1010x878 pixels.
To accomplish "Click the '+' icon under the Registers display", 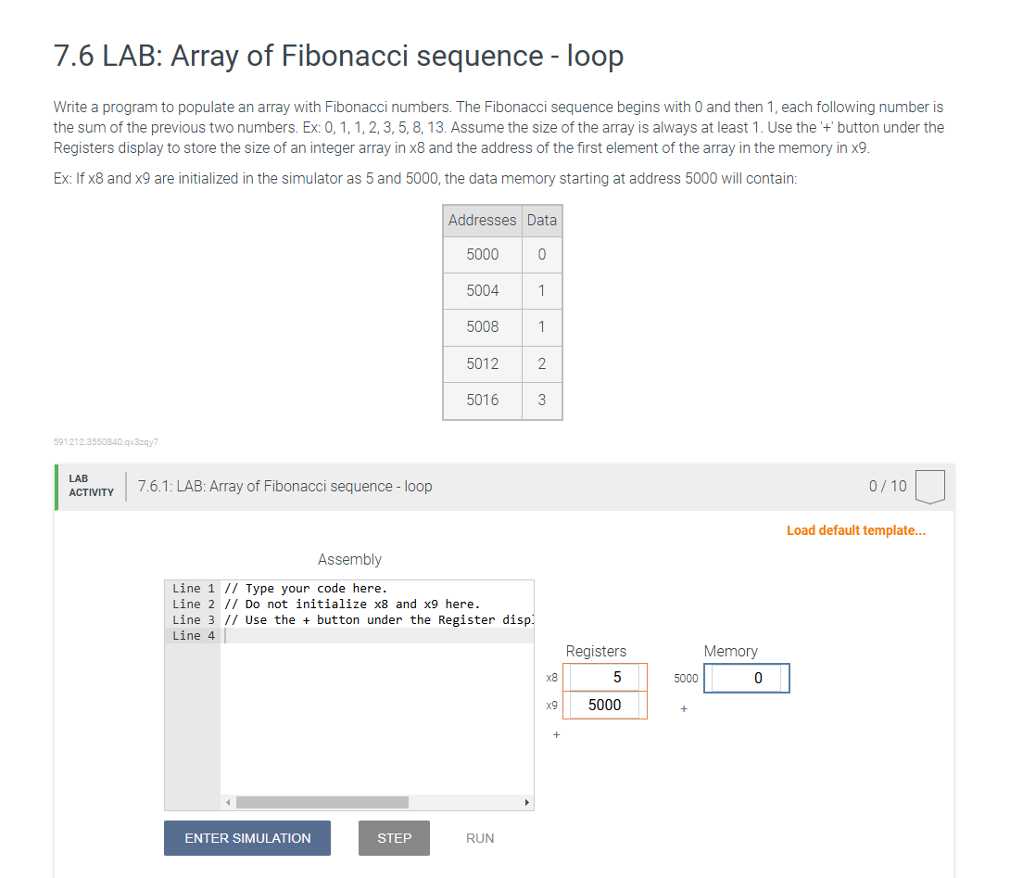I will click(556, 734).
